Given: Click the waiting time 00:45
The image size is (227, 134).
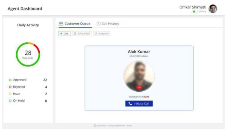Looking at the screenshot, I should pos(146,97).
